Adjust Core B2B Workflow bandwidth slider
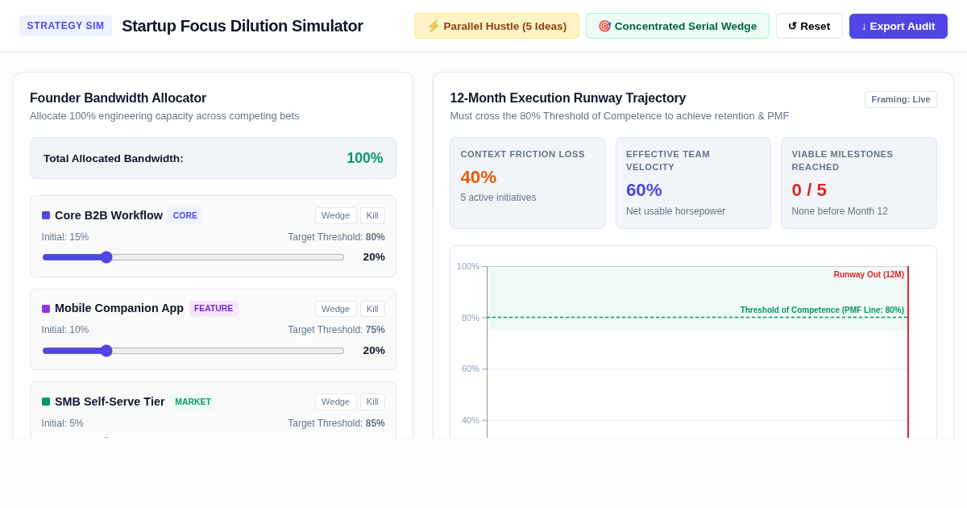 pyautogui.click(x=193, y=257)
